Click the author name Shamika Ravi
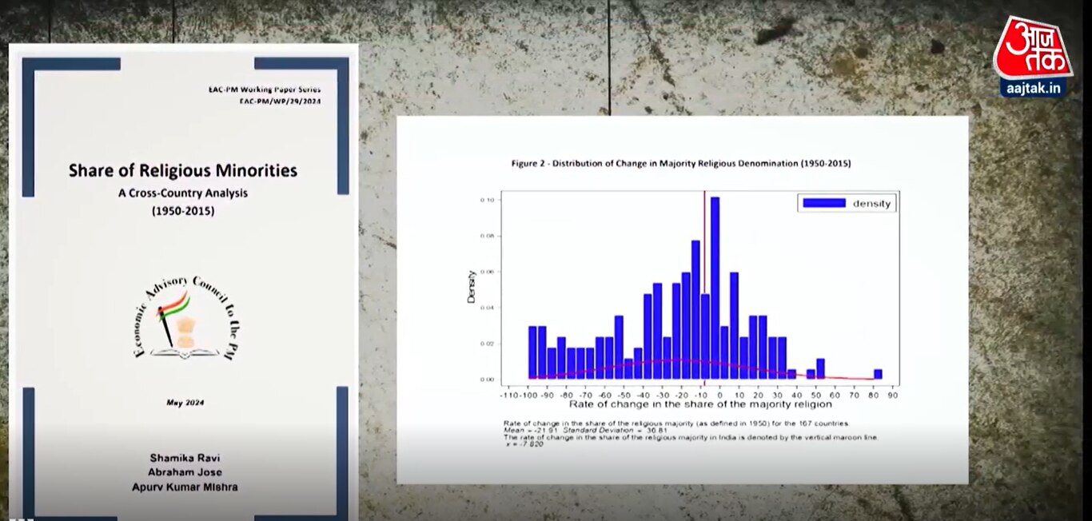Image resolution: width=1092 pixels, height=521 pixels. tap(184, 458)
